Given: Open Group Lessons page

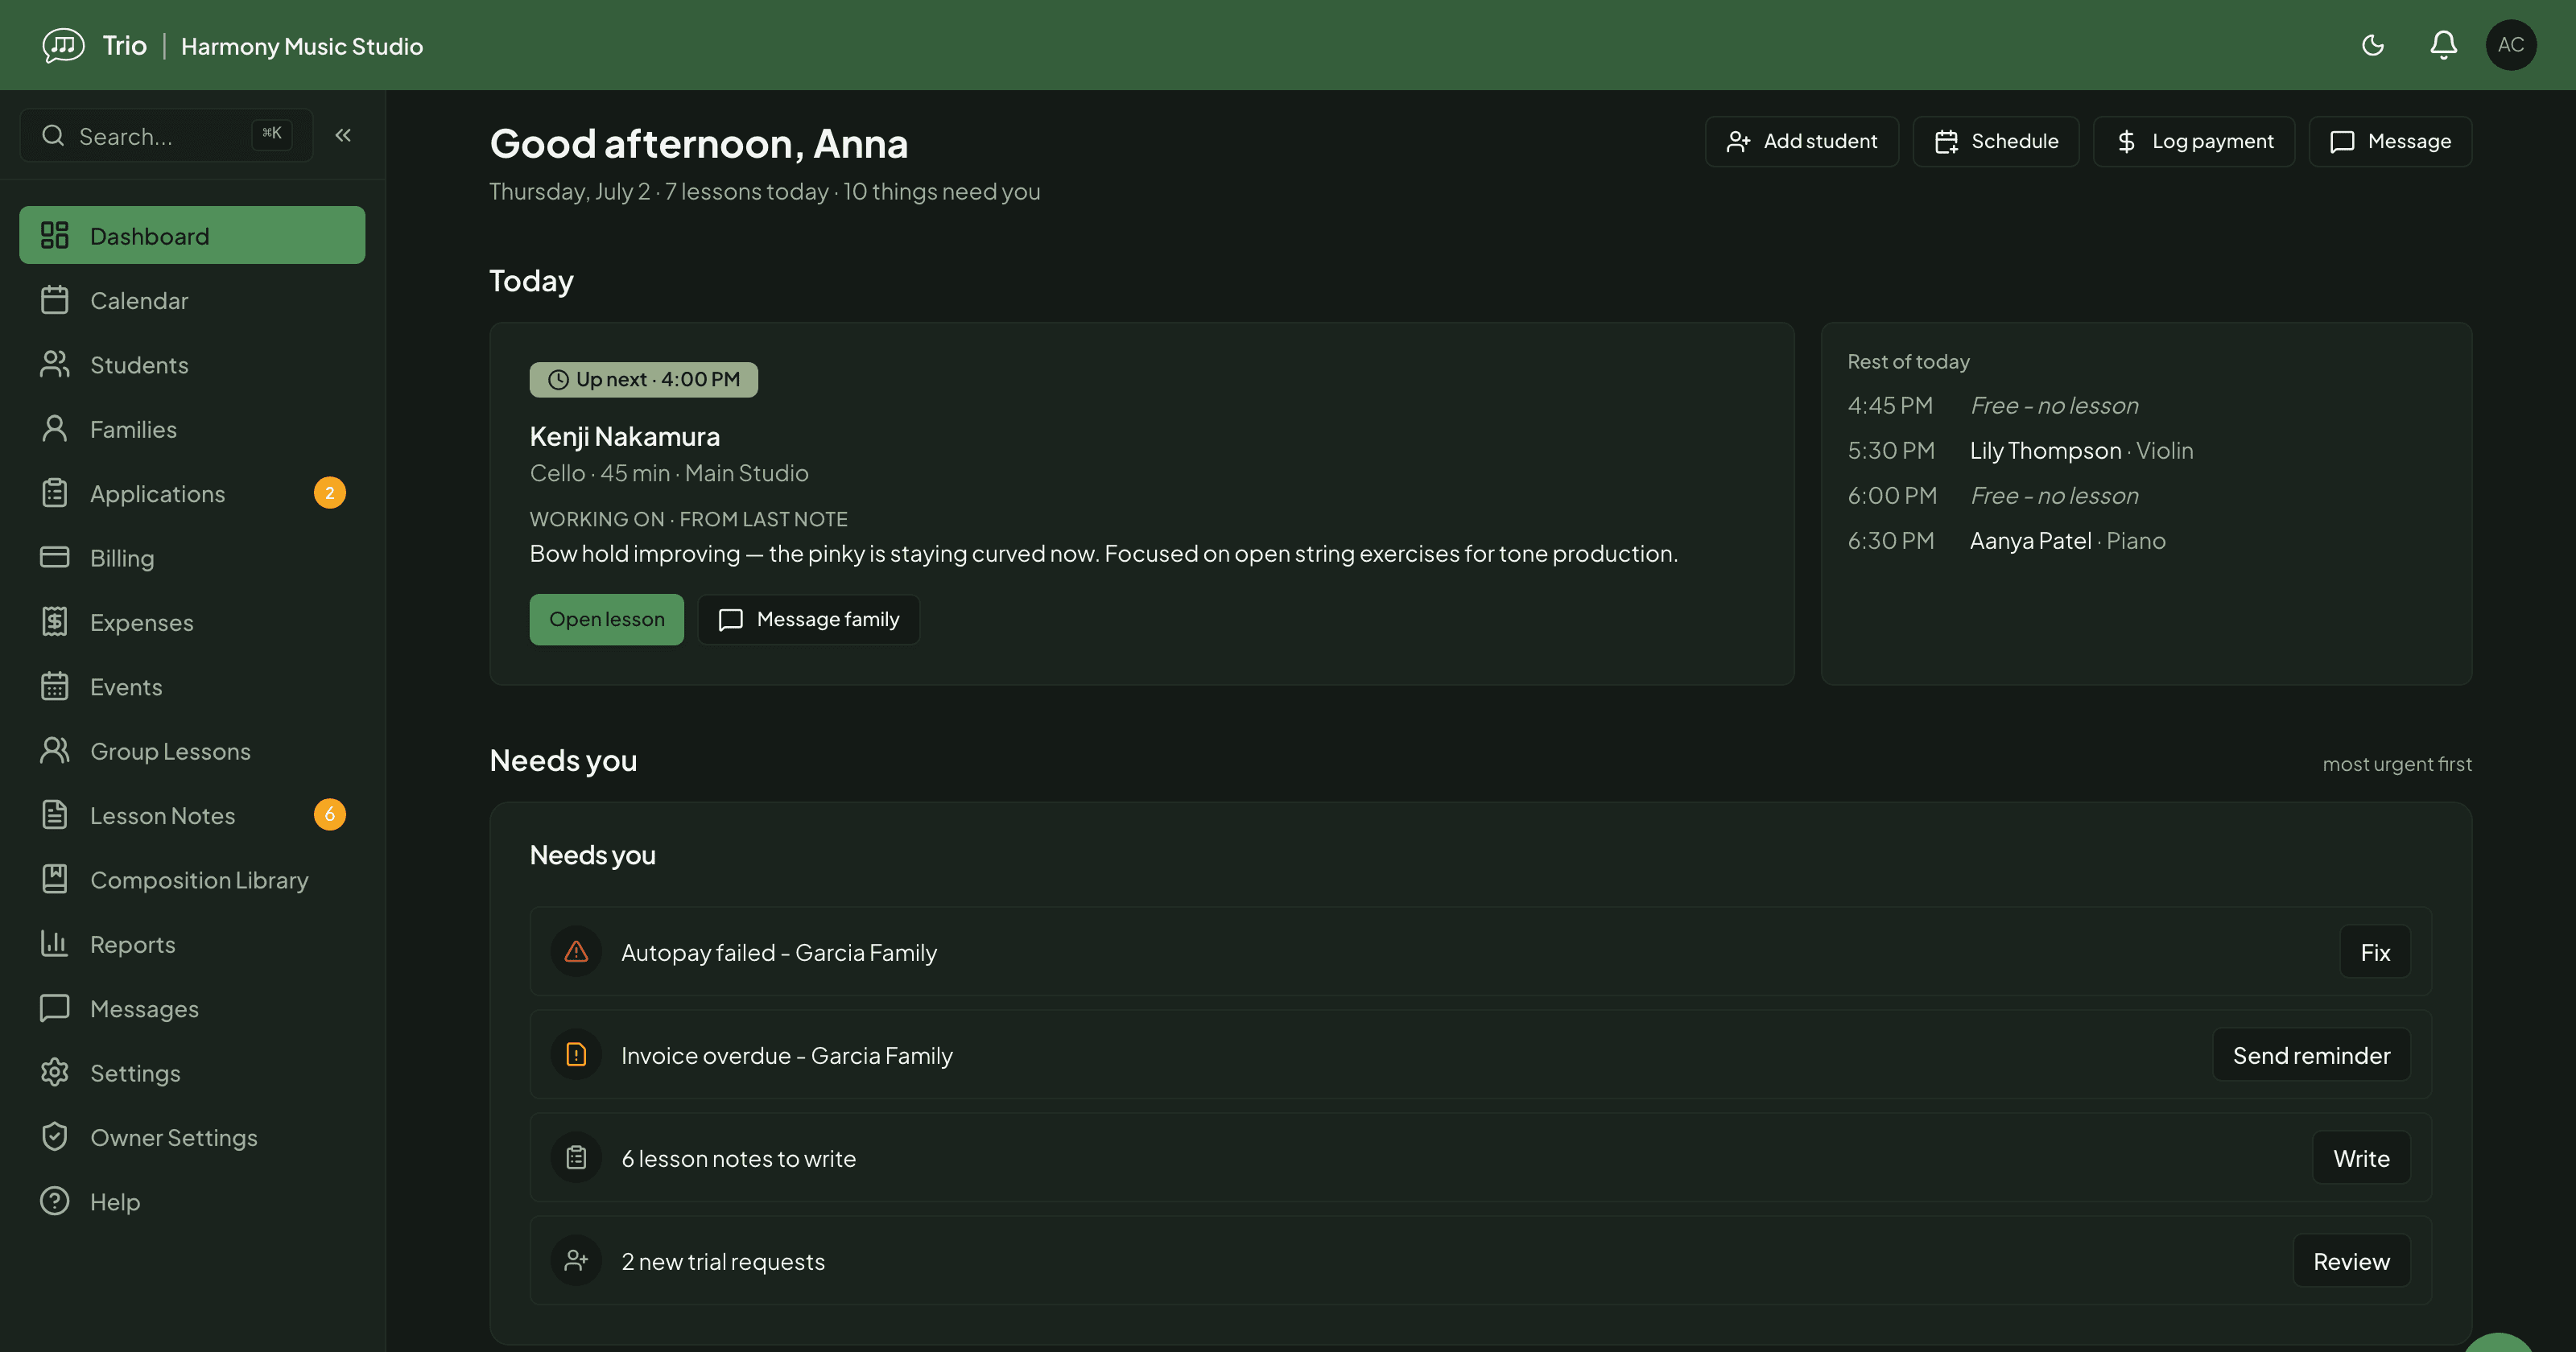Looking at the screenshot, I should 192,751.
